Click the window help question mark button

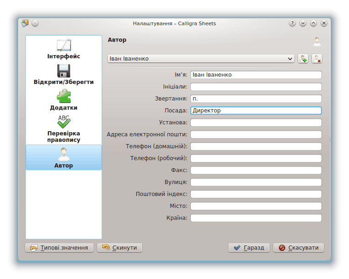(292, 23)
